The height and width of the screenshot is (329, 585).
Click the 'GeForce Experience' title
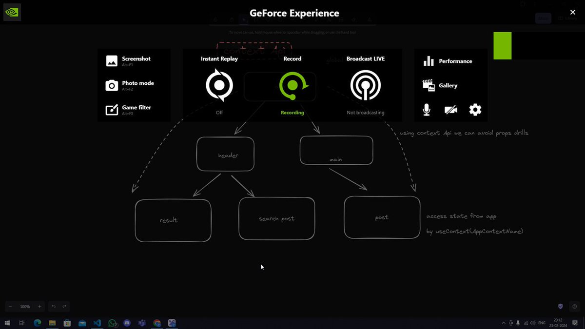click(x=294, y=13)
